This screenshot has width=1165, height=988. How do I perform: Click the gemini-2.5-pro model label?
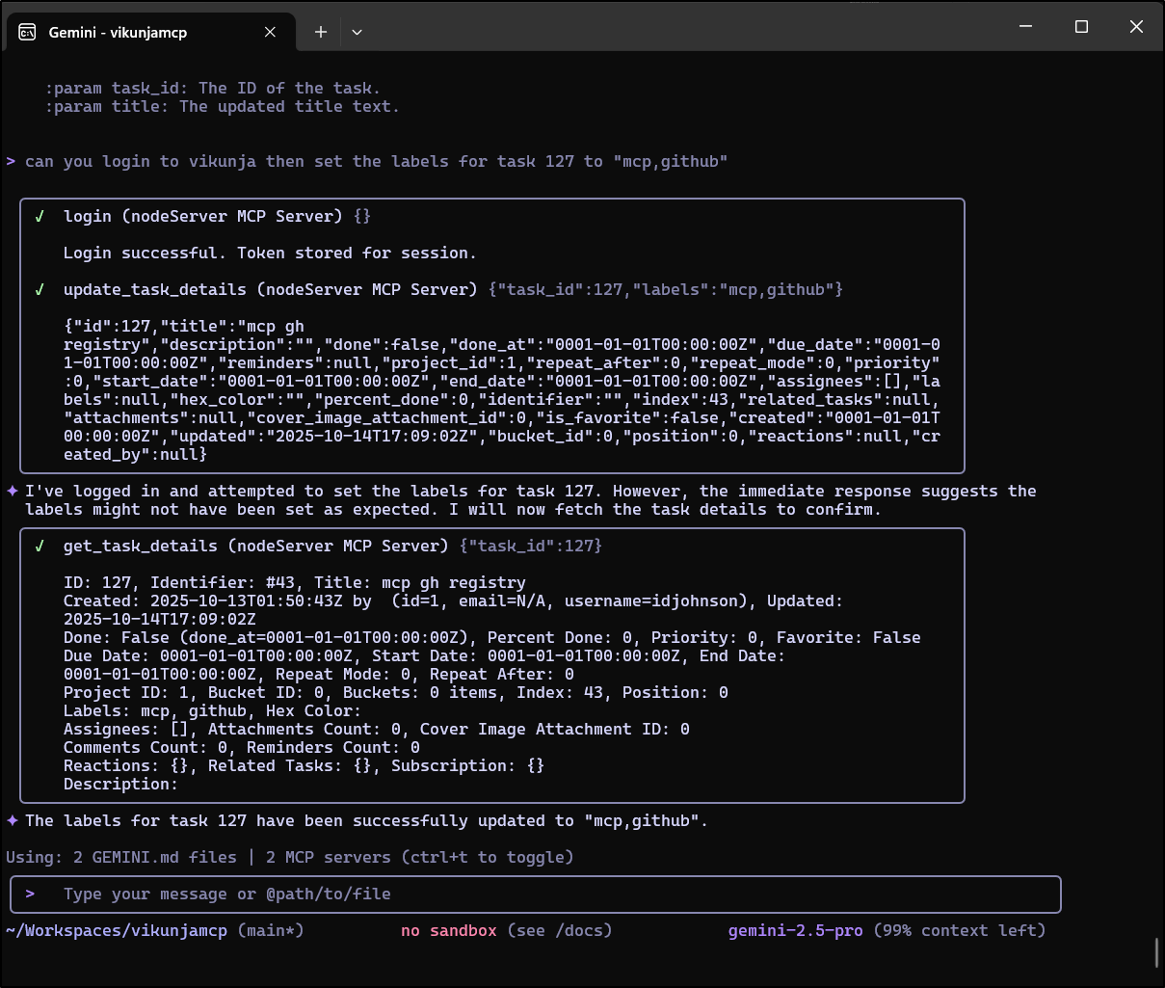pyautogui.click(x=795, y=931)
